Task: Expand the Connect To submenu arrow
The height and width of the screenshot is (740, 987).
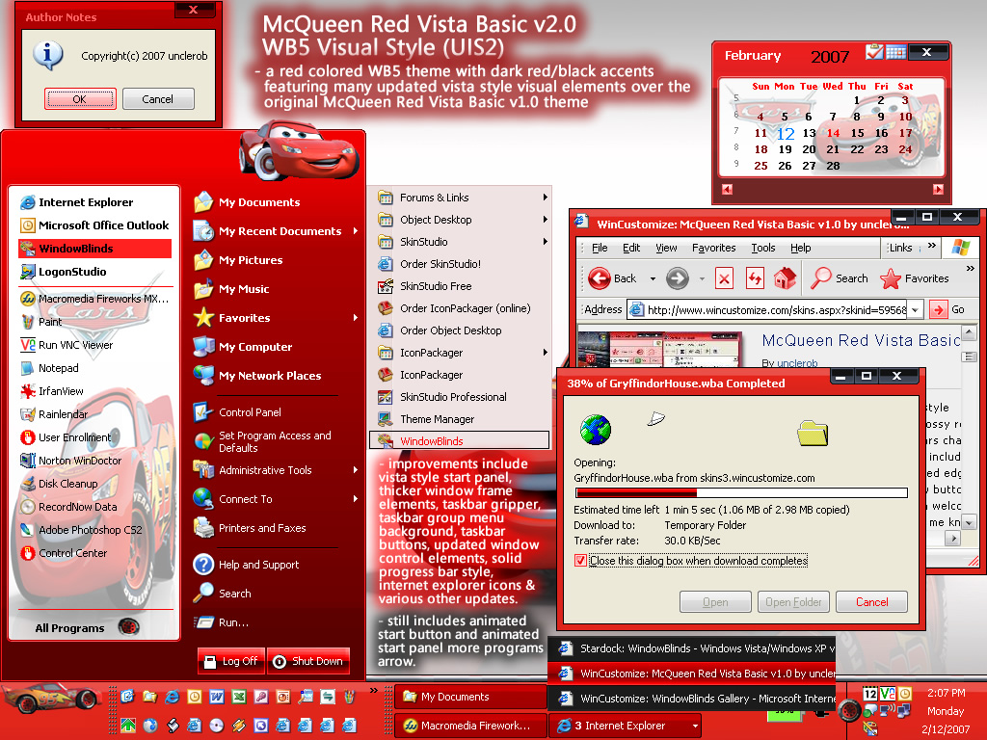Action: (356, 499)
